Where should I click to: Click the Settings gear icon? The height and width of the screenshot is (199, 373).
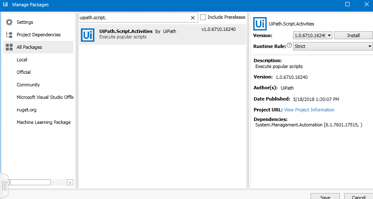[9, 22]
